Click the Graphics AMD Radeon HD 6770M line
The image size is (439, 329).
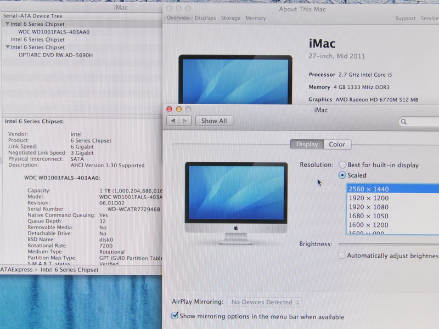(363, 100)
